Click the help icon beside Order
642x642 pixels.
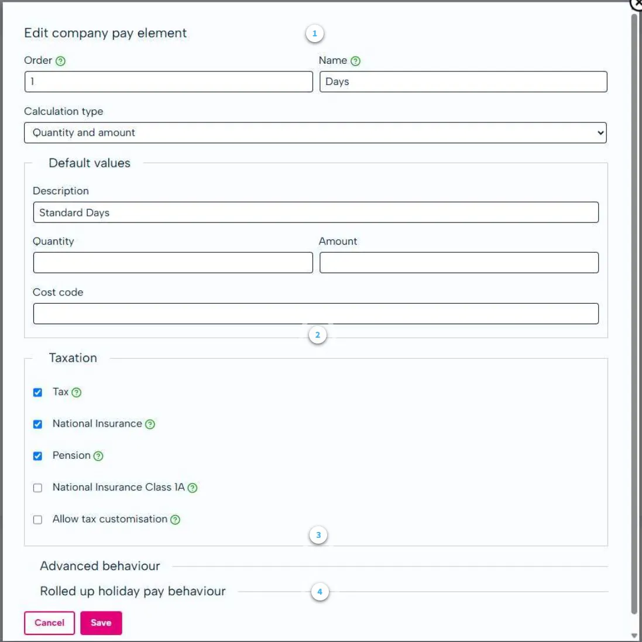click(60, 61)
